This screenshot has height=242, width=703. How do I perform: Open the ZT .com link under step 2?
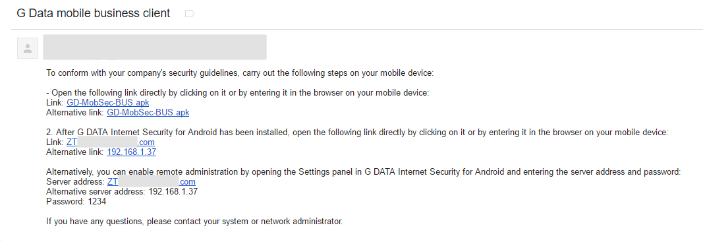pos(111,142)
